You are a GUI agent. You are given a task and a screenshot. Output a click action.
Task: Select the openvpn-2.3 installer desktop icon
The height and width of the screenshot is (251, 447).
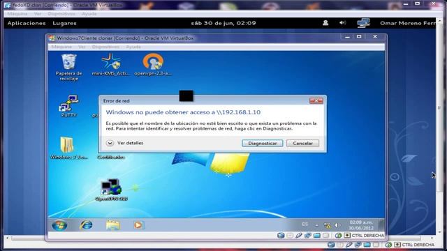[x=153, y=65]
